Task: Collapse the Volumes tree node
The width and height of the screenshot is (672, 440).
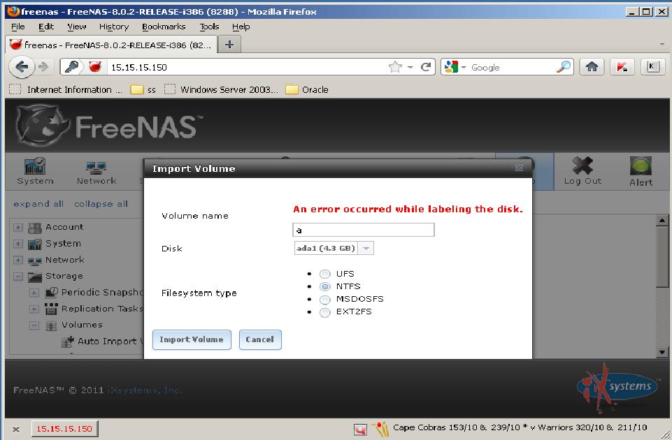Action: [34, 325]
